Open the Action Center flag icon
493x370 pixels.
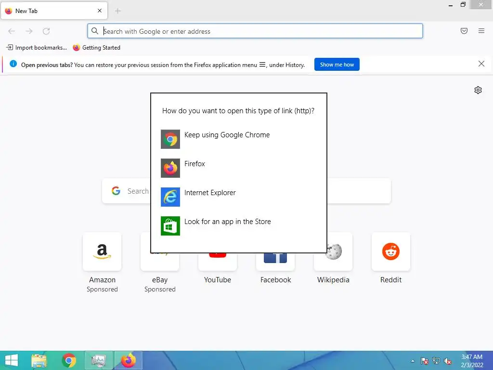pyautogui.click(x=425, y=361)
